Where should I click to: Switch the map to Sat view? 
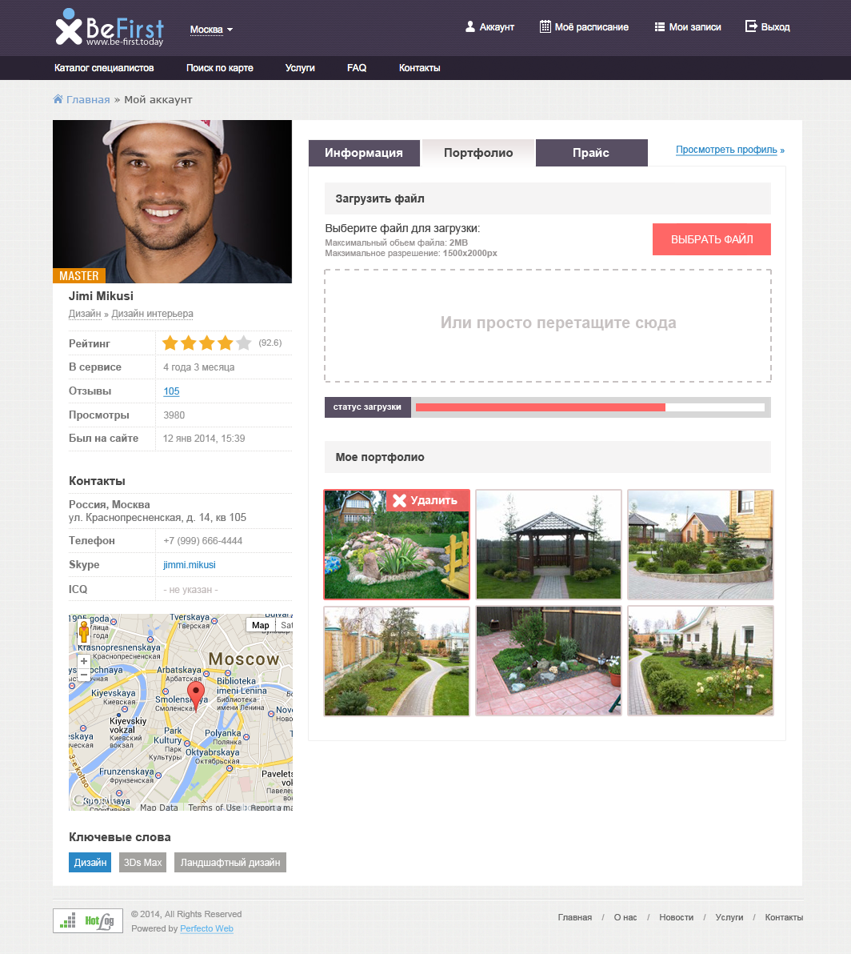tap(286, 625)
